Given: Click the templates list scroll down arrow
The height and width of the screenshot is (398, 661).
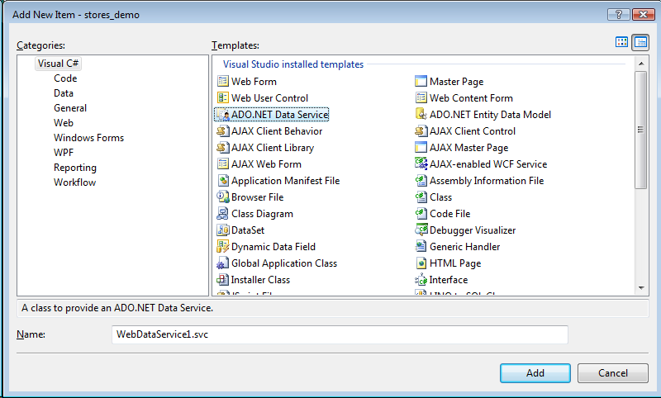Looking at the screenshot, I should (x=640, y=287).
